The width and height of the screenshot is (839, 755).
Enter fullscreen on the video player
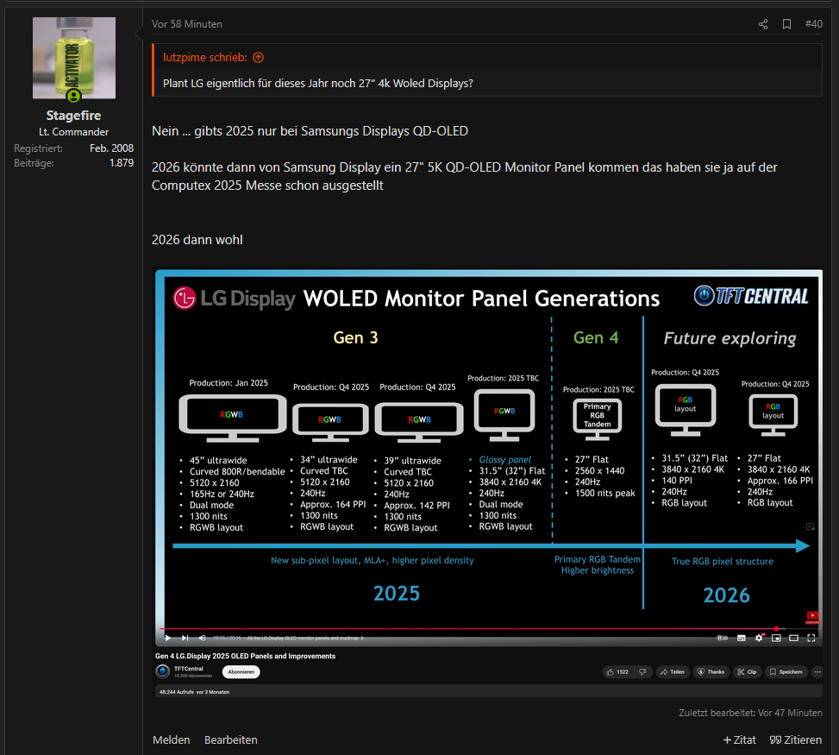[811, 638]
